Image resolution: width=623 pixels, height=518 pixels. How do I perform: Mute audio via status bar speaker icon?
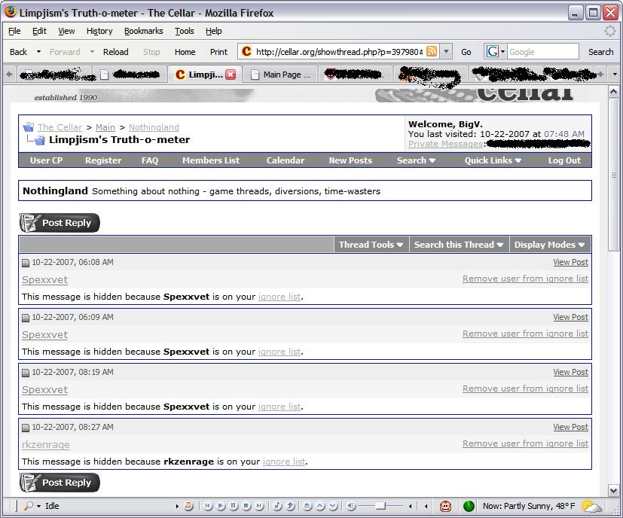(351, 506)
